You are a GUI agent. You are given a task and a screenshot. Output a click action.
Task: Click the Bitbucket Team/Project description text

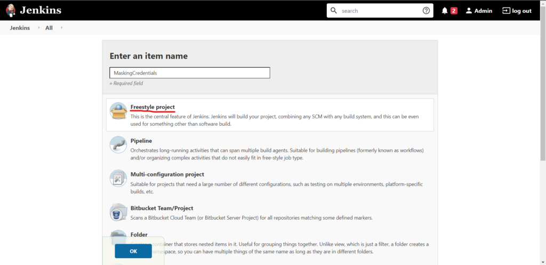[252, 218]
